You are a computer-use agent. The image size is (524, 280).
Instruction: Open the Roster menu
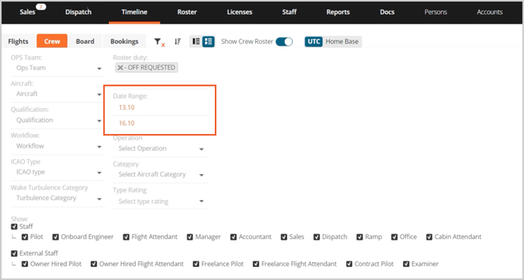pyautogui.click(x=187, y=12)
